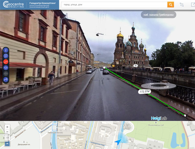Viewport: 195px width, 149px height.
Task: Click the circular navigation ring on panorama
Action: 158,86
